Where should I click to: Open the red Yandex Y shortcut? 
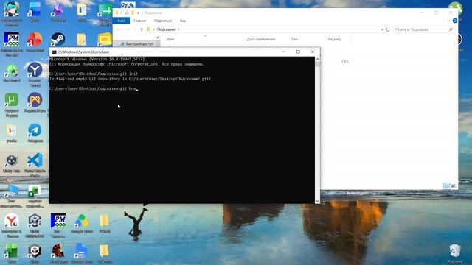12,221
